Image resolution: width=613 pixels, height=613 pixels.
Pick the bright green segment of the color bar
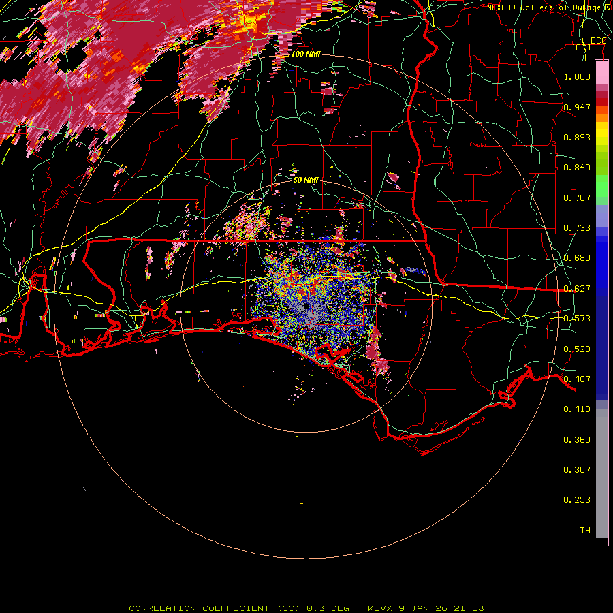point(601,186)
